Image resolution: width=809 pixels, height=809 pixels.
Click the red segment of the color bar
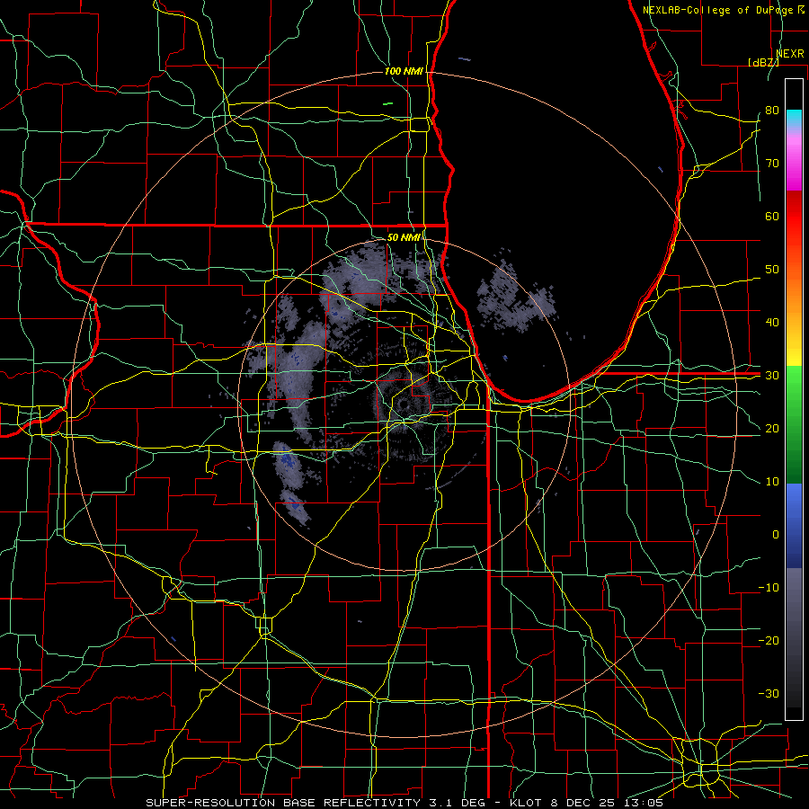tap(794, 216)
